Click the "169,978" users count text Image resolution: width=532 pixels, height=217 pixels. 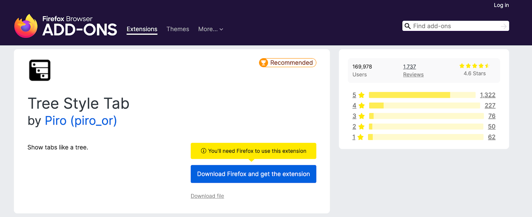point(362,67)
